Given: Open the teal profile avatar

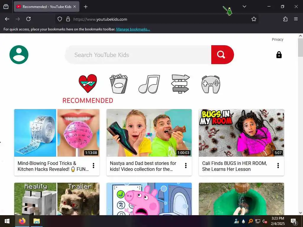Looking at the screenshot, I should click(x=19, y=55).
